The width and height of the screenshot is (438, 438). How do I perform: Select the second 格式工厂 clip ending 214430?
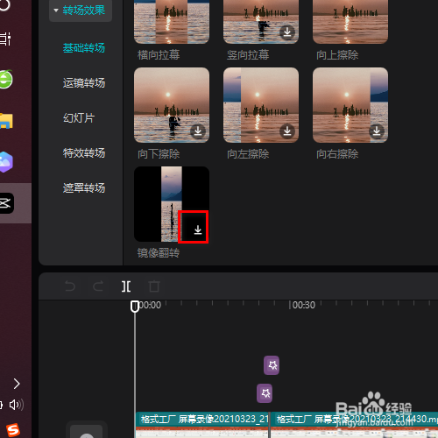[x=354, y=425]
